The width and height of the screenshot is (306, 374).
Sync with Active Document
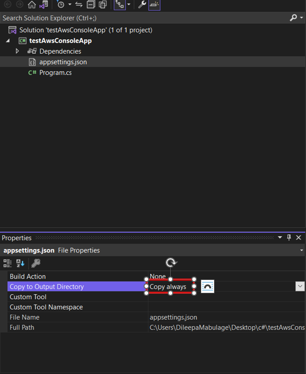pyautogui.click(x=79, y=4)
